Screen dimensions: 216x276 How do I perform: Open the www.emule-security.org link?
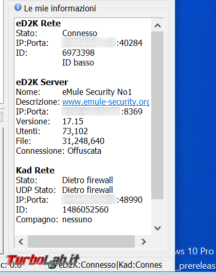tap(105, 102)
